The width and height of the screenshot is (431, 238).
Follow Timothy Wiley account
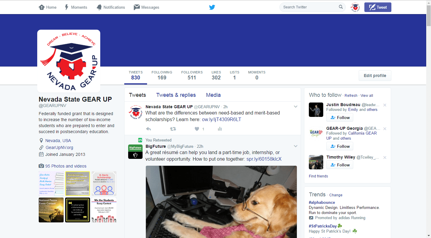click(340, 165)
